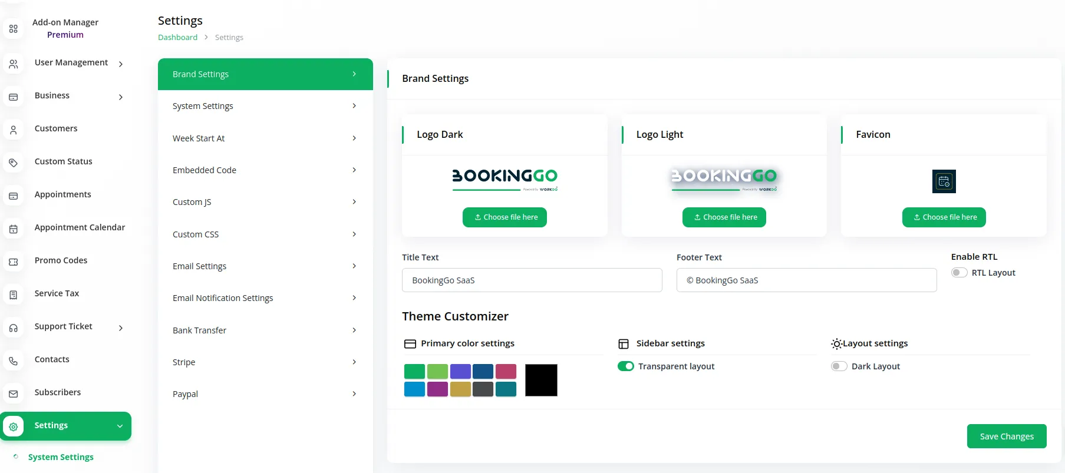Image resolution: width=1065 pixels, height=473 pixels.
Task: Open Email Notification Settings tab
Action: [265, 298]
